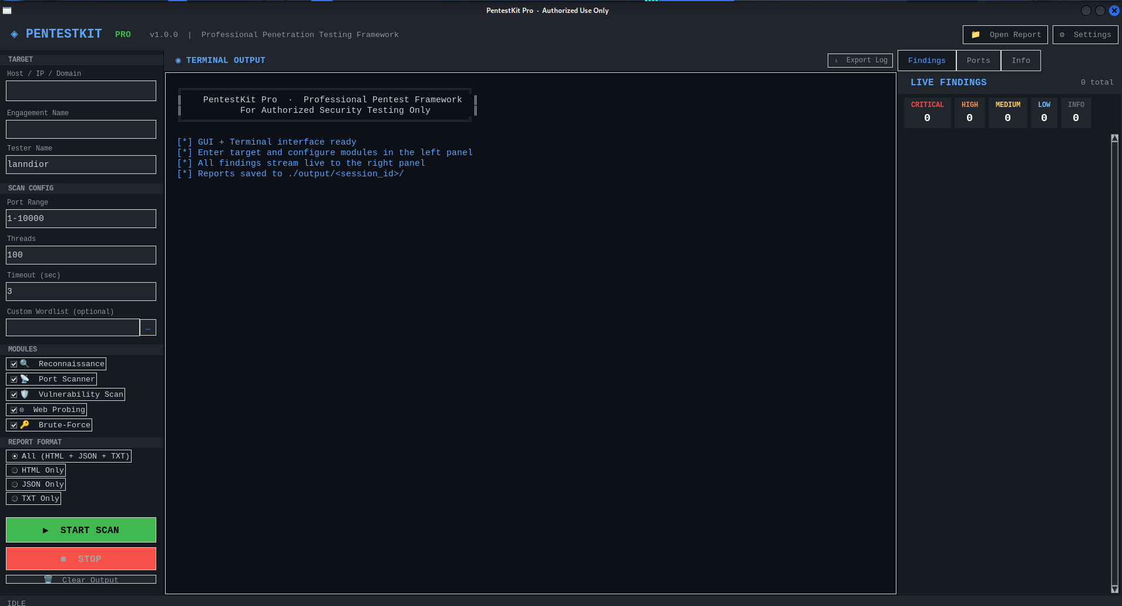Click the magnifier icon beside Reconnaissance

coord(25,364)
